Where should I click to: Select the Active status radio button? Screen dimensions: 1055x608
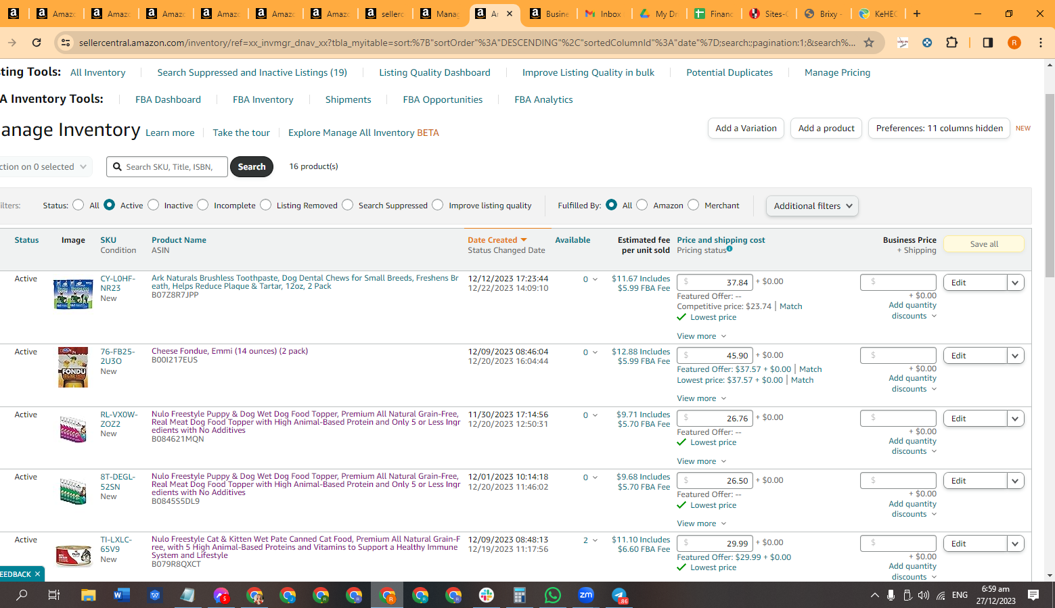click(x=109, y=205)
